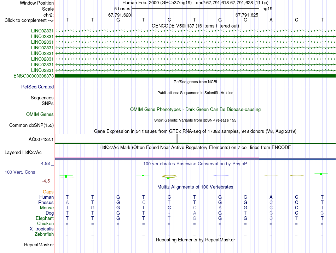Click the olive PhyloP glyph under the C base
The image size is (336, 253).
pyautogui.click(x=169, y=177)
